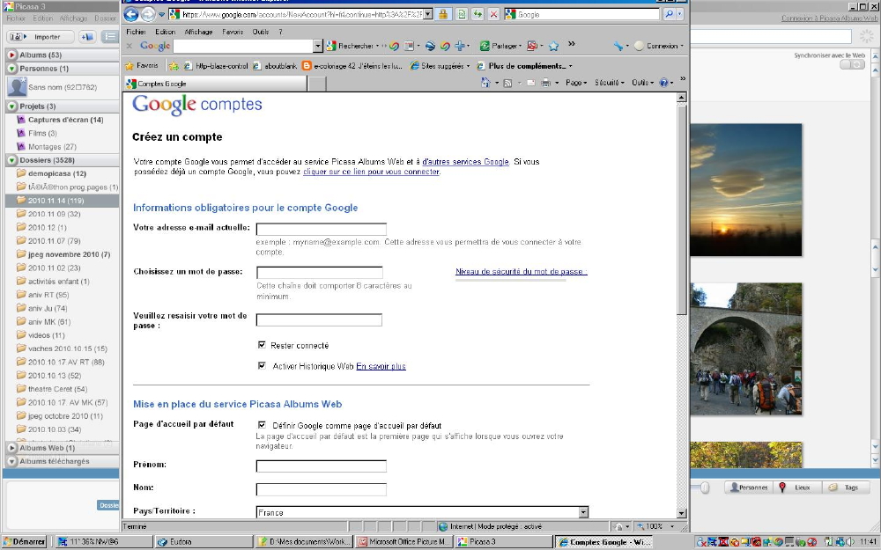Click the Help question mark icon

[x=663, y=83]
